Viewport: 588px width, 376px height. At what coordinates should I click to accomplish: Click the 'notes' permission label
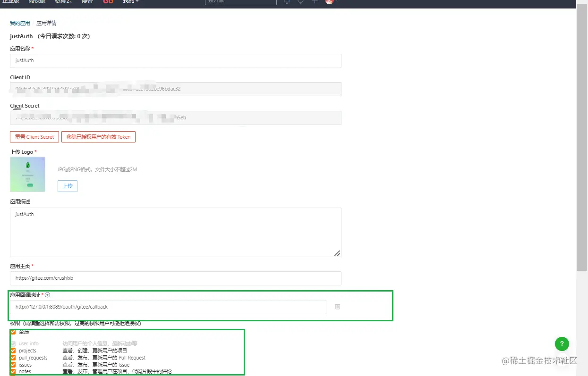click(x=25, y=371)
